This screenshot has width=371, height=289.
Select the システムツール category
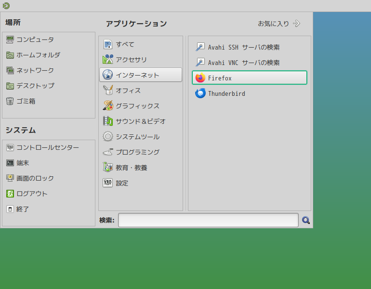pyautogui.click(x=141, y=136)
